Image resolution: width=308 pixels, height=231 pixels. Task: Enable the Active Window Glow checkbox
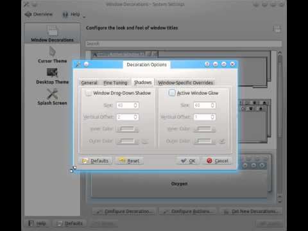pos(172,93)
